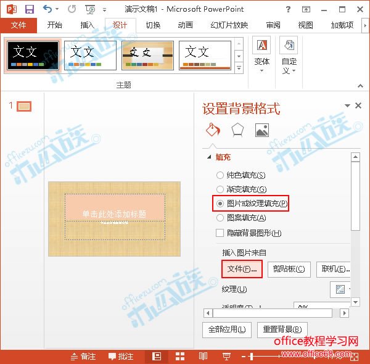Select slide 1 thumbnail in panel
The width and height of the screenshot is (370, 364).
coord(24,106)
